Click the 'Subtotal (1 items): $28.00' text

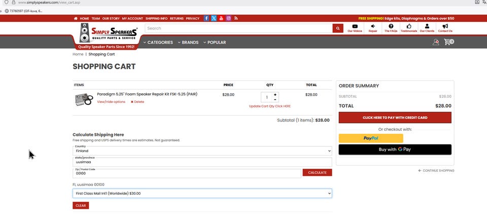pos(303,120)
